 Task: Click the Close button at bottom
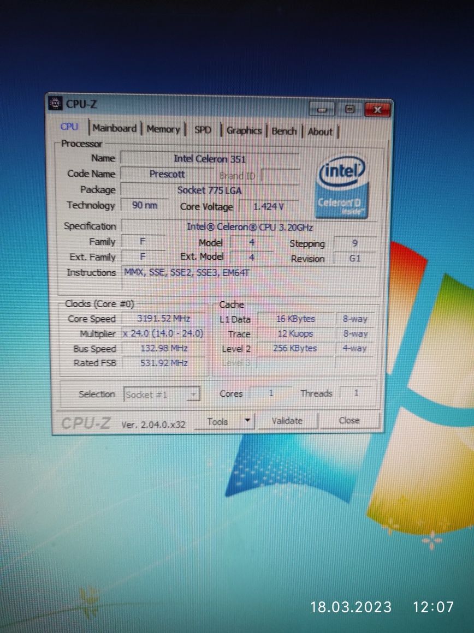click(x=349, y=420)
